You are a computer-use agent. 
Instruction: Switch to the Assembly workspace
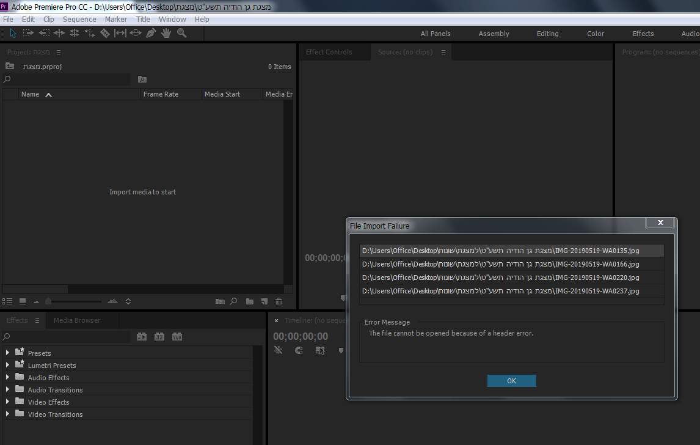[494, 34]
